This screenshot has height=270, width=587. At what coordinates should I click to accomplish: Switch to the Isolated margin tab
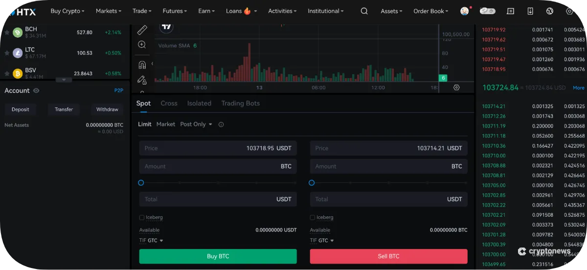click(x=199, y=104)
